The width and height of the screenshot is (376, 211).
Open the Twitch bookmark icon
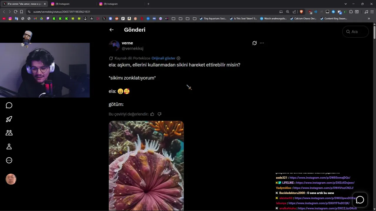(48, 18)
